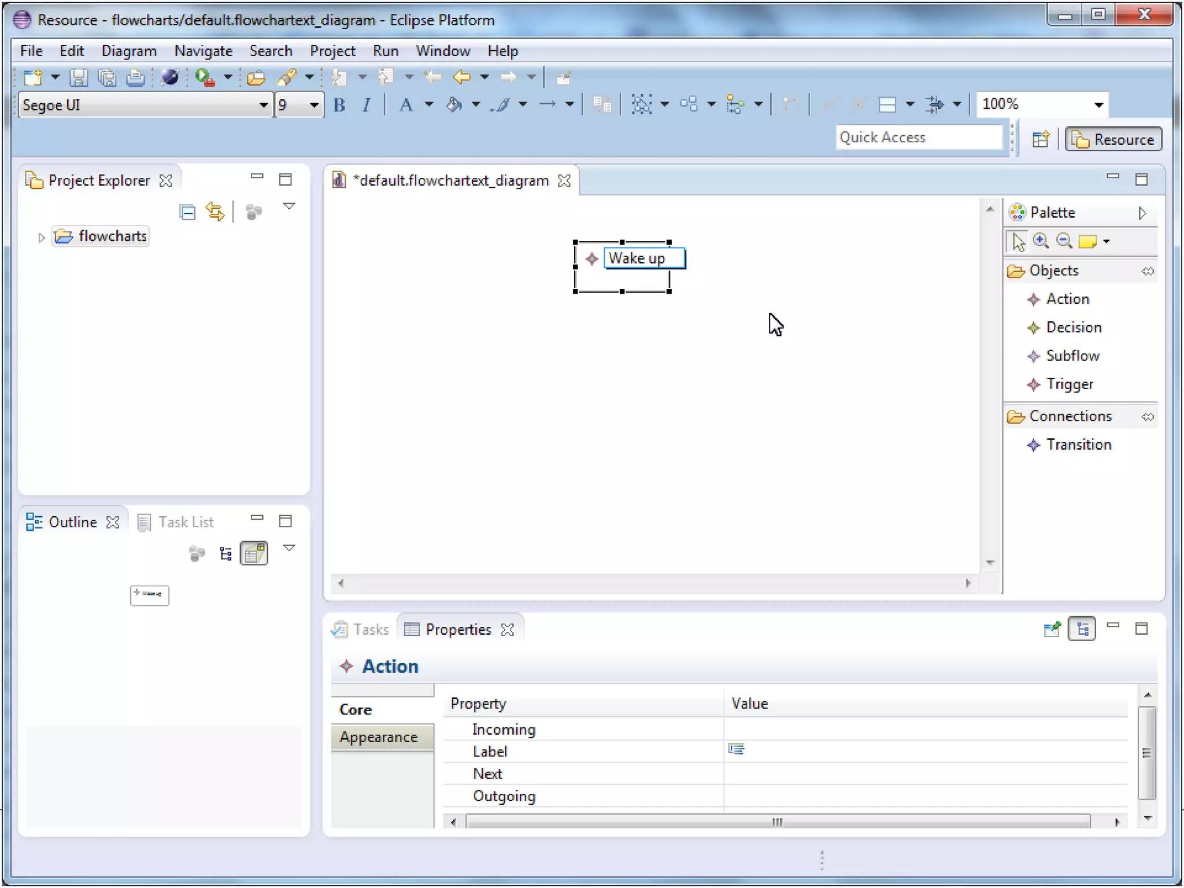1184x888 pixels.
Task: Expand the flowcharts project tree node
Action: click(41, 237)
